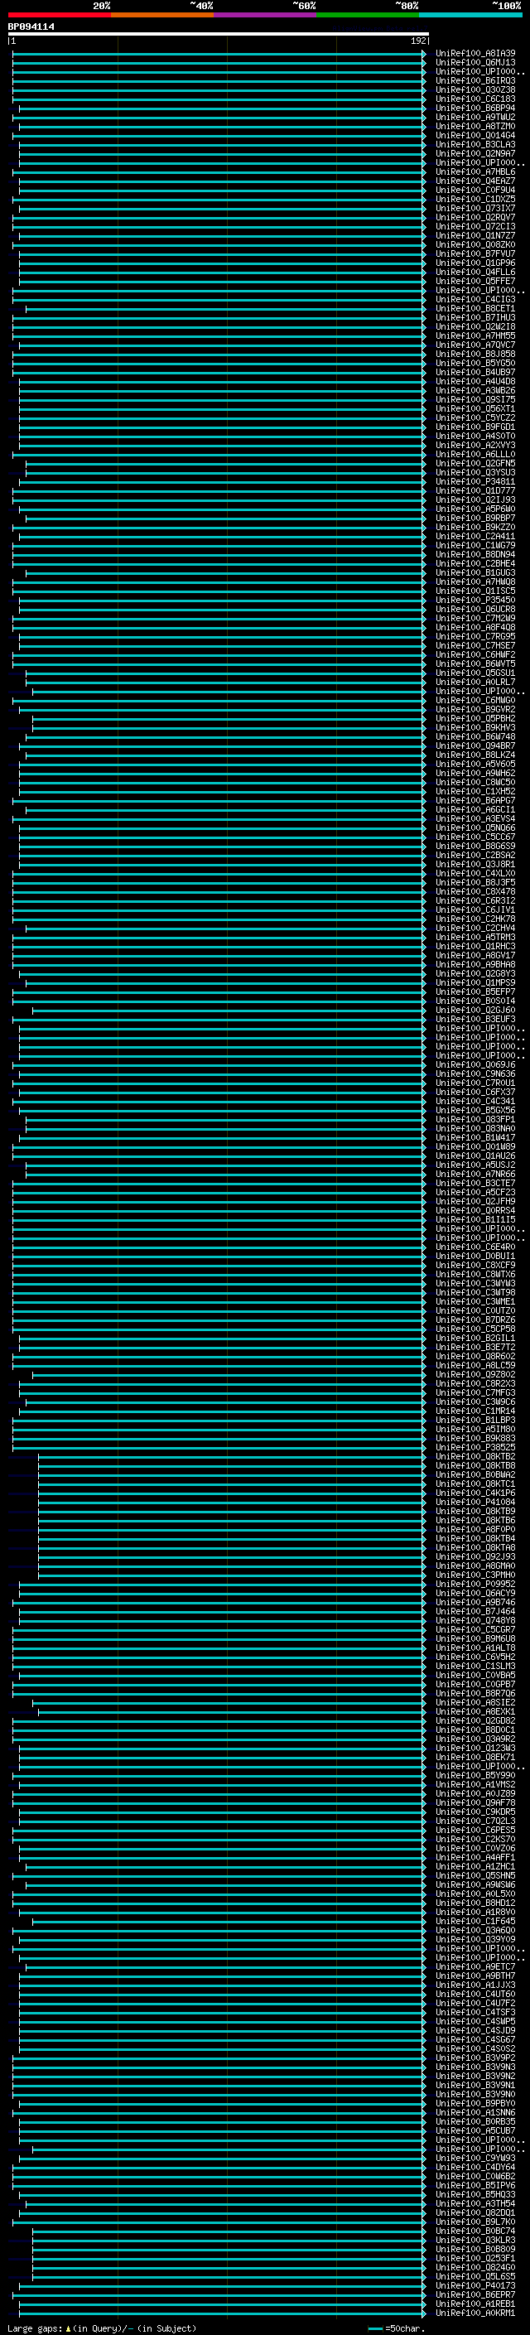Click hit UniRef100_A7HM55

pyautogui.click(x=475, y=335)
